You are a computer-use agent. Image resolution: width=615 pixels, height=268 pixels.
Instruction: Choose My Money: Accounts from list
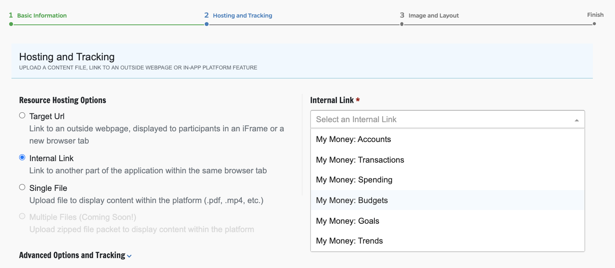(353, 139)
